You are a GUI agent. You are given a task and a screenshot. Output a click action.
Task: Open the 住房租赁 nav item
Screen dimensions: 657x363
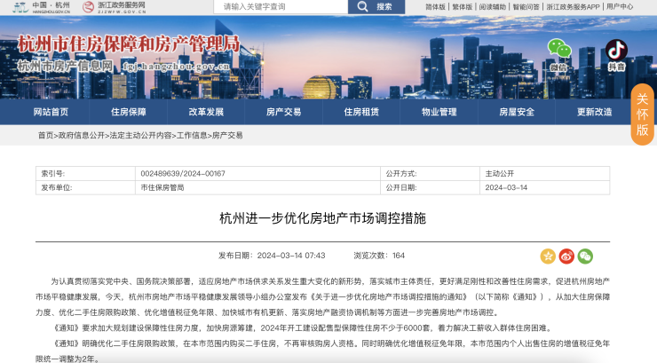pyautogui.click(x=361, y=112)
